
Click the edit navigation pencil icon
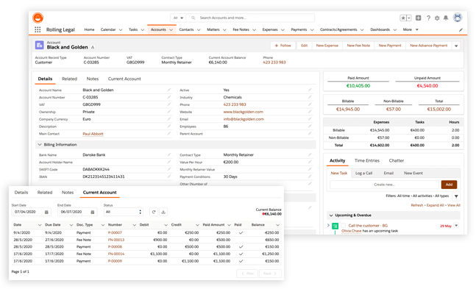461,29
